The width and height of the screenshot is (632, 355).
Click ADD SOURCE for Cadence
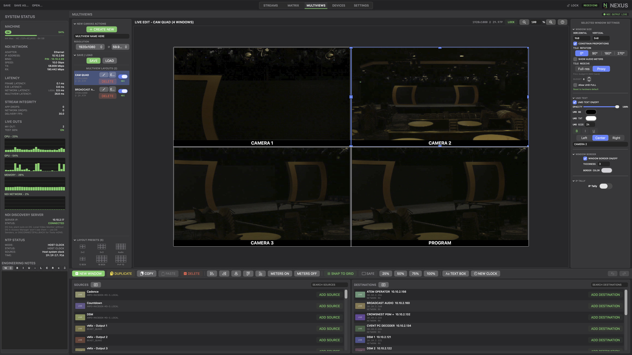[329, 295]
